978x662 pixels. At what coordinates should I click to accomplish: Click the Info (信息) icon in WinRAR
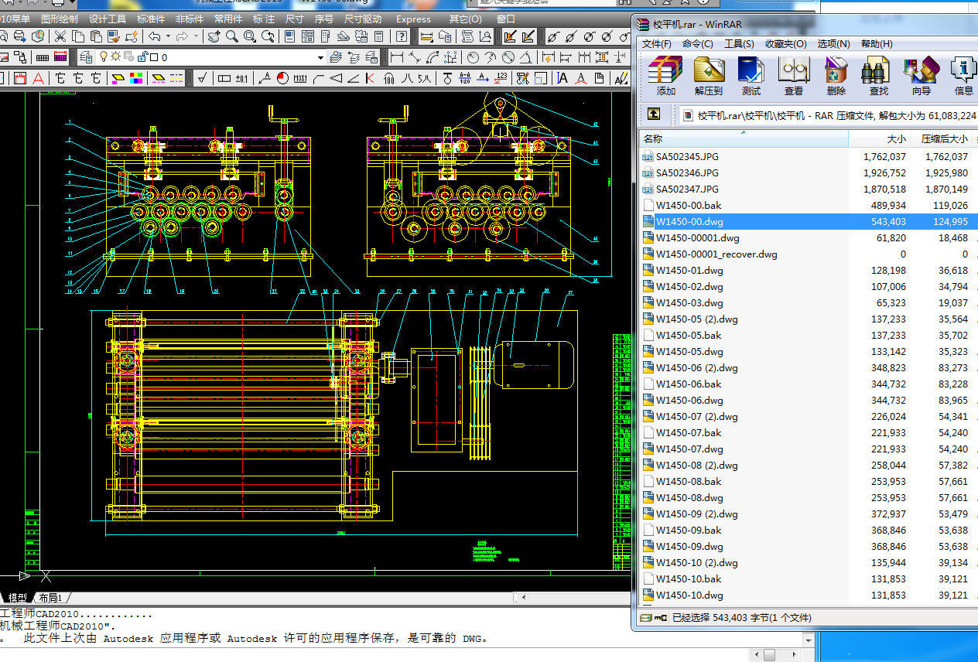(964, 76)
